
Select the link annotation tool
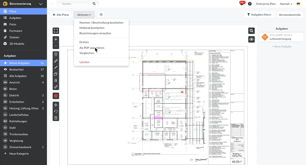[56, 61]
